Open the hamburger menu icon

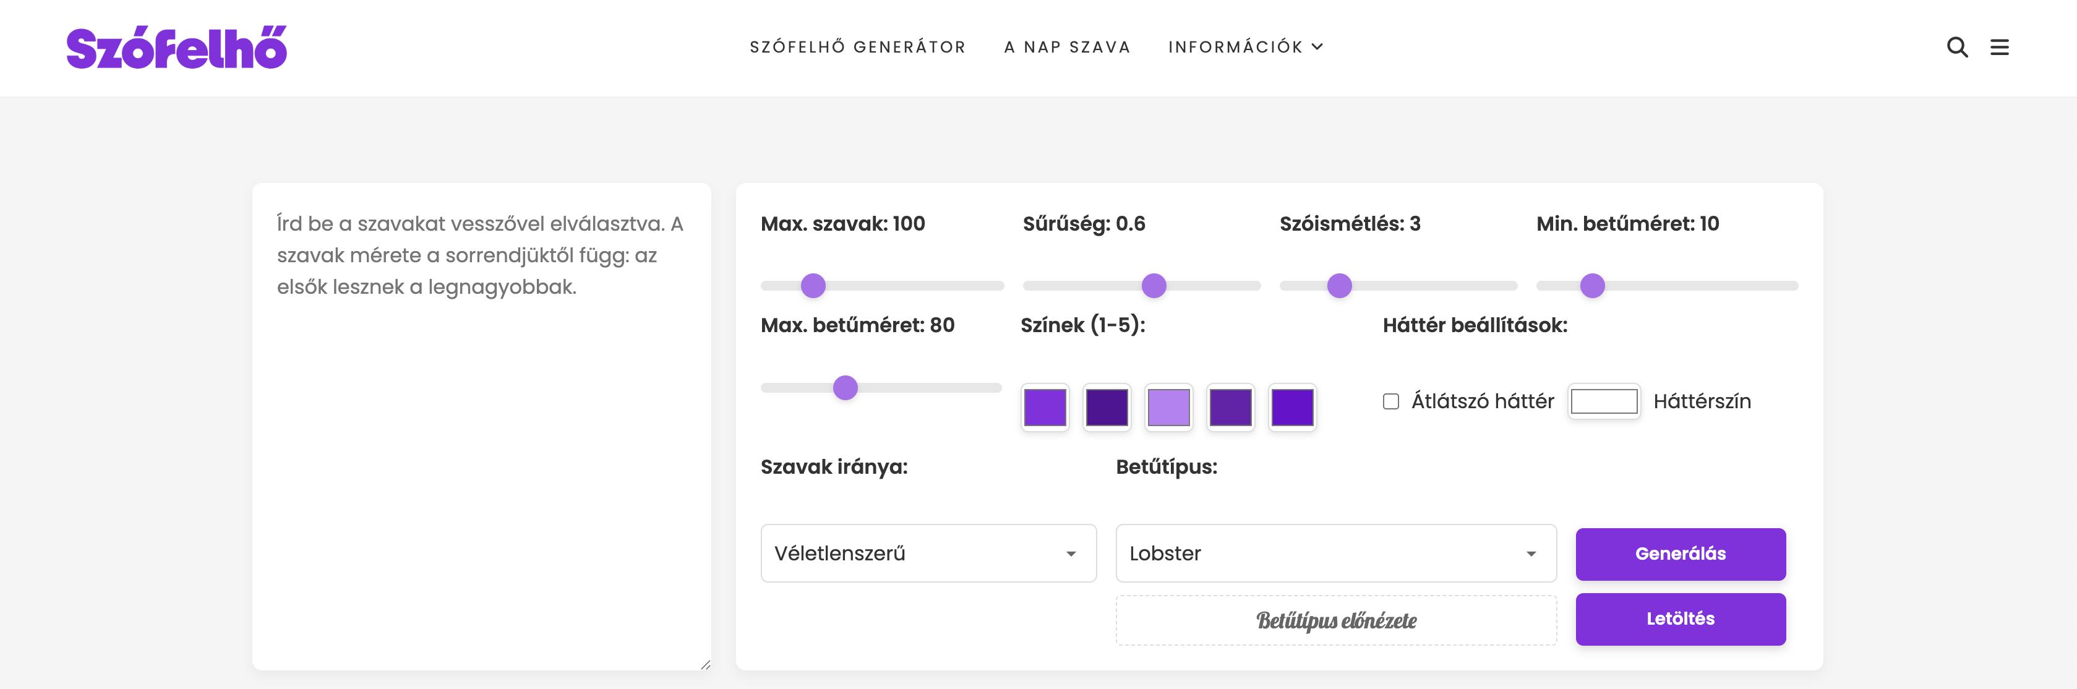coord(2000,48)
